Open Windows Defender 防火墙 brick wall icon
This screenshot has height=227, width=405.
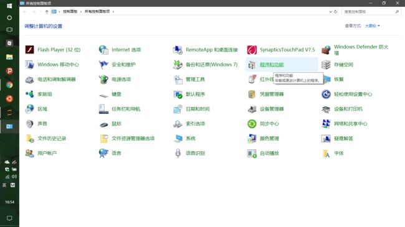pyautogui.click(x=326, y=50)
